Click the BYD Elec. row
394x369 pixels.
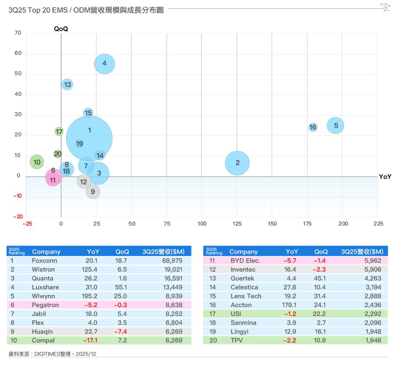pos(295,261)
